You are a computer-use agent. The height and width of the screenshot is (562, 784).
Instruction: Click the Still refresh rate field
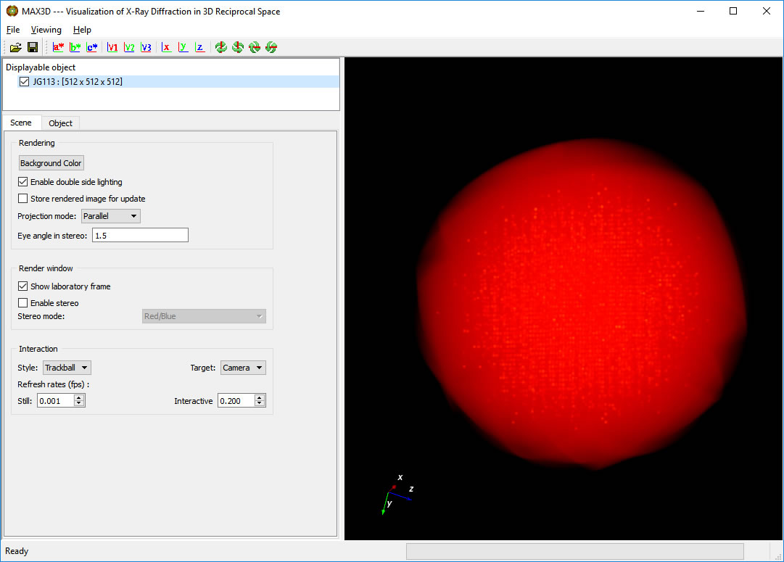[x=56, y=400]
